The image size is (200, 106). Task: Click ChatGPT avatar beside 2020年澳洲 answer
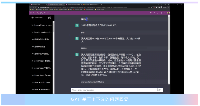[77, 25]
